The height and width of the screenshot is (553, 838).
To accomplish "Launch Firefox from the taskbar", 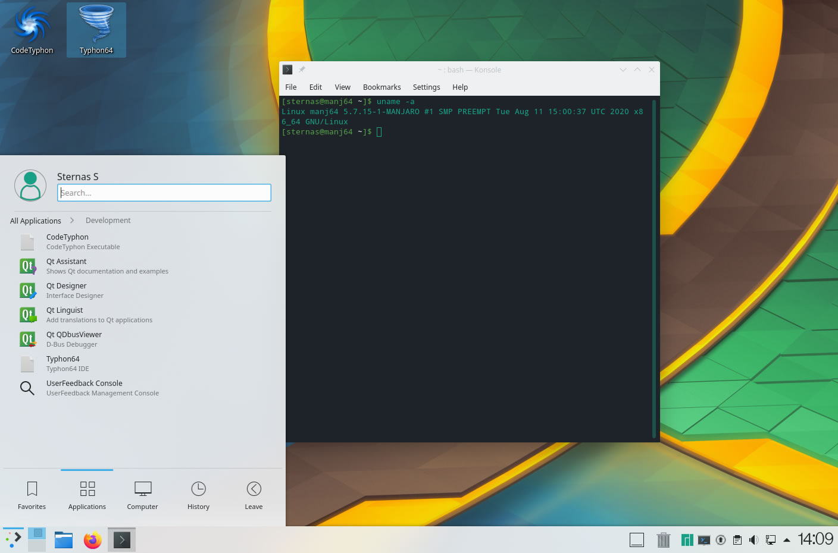I will click(x=92, y=540).
